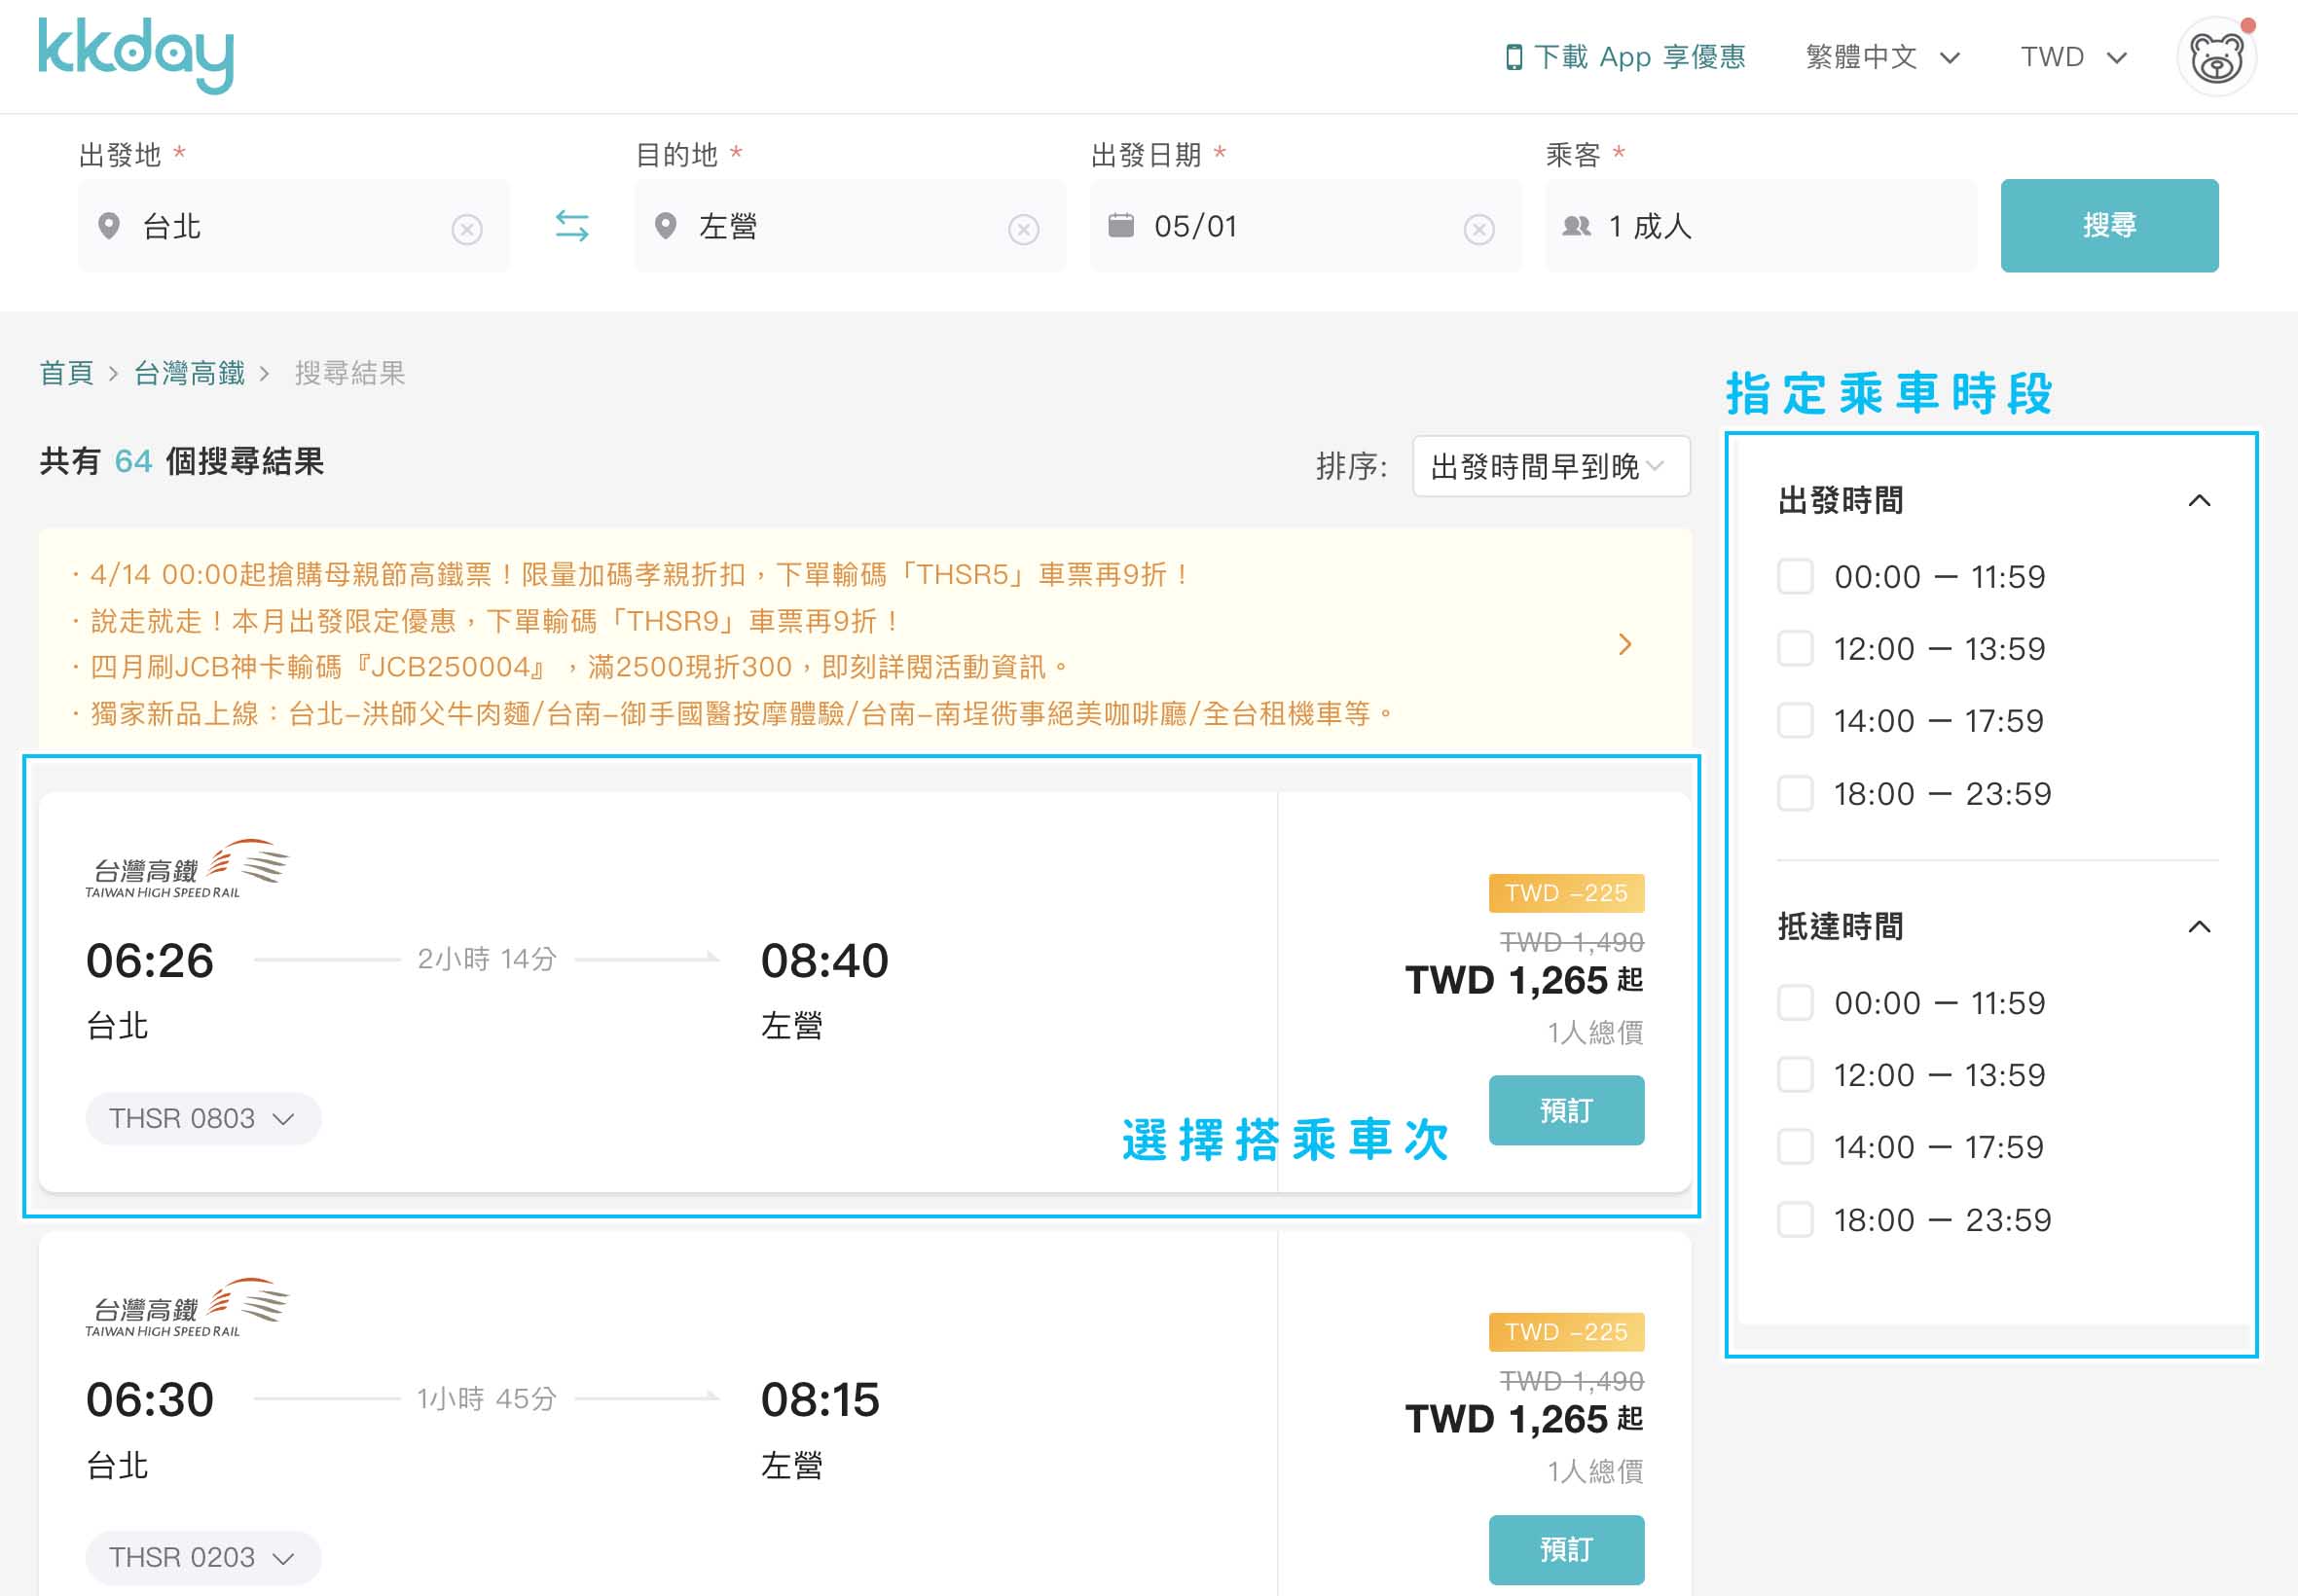This screenshot has width=2298, height=1596.
Task: Open the 排序 sort dropdown
Action: tap(1551, 466)
